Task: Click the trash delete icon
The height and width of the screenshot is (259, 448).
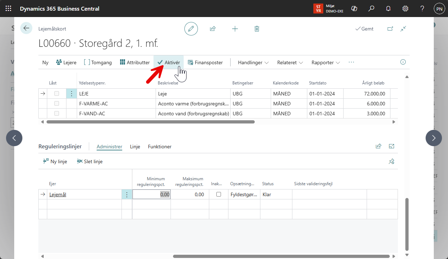Action: point(257,29)
